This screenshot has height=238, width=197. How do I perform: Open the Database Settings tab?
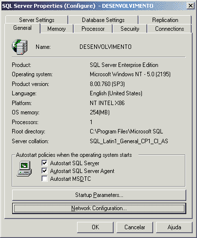(x=103, y=20)
